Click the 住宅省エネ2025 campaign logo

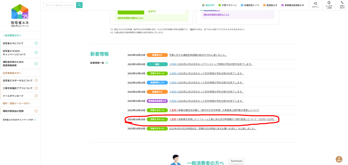20,15
